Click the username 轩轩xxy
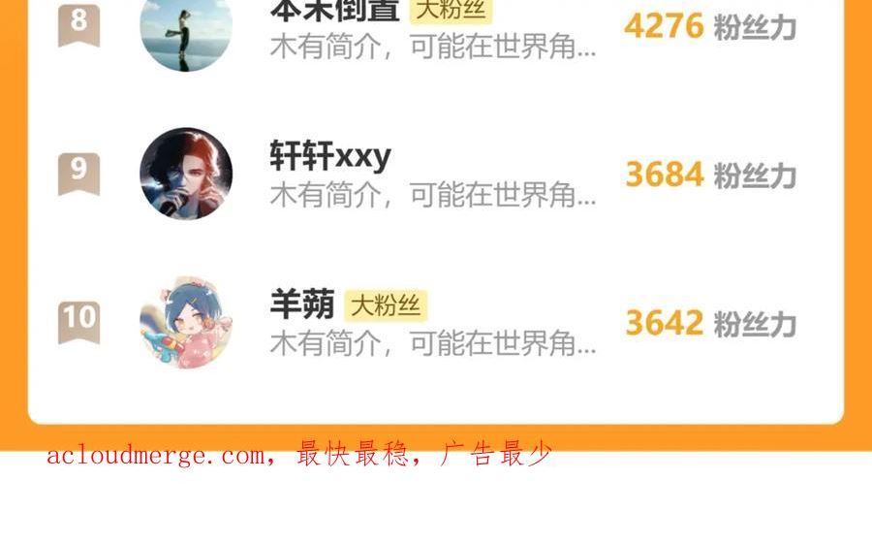 tap(330, 156)
